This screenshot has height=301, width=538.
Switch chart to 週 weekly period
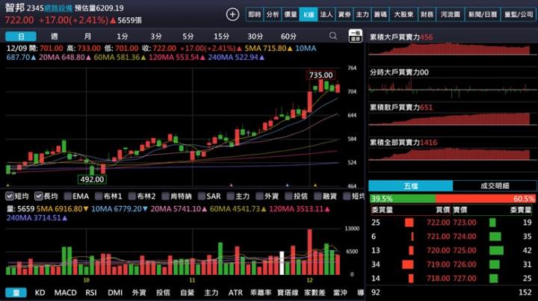[x=55, y=37]
